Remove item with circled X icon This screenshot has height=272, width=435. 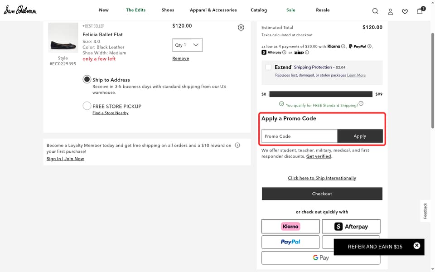pos(241,28)
